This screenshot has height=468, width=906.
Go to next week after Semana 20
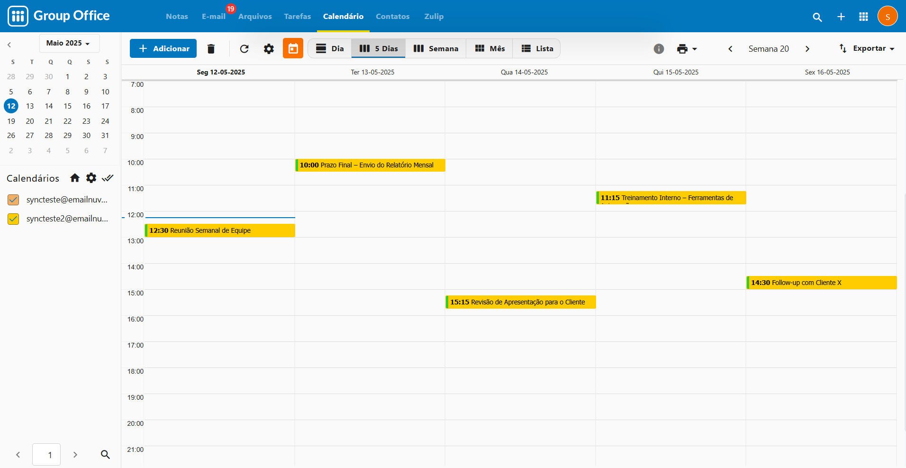pos(807,49)
